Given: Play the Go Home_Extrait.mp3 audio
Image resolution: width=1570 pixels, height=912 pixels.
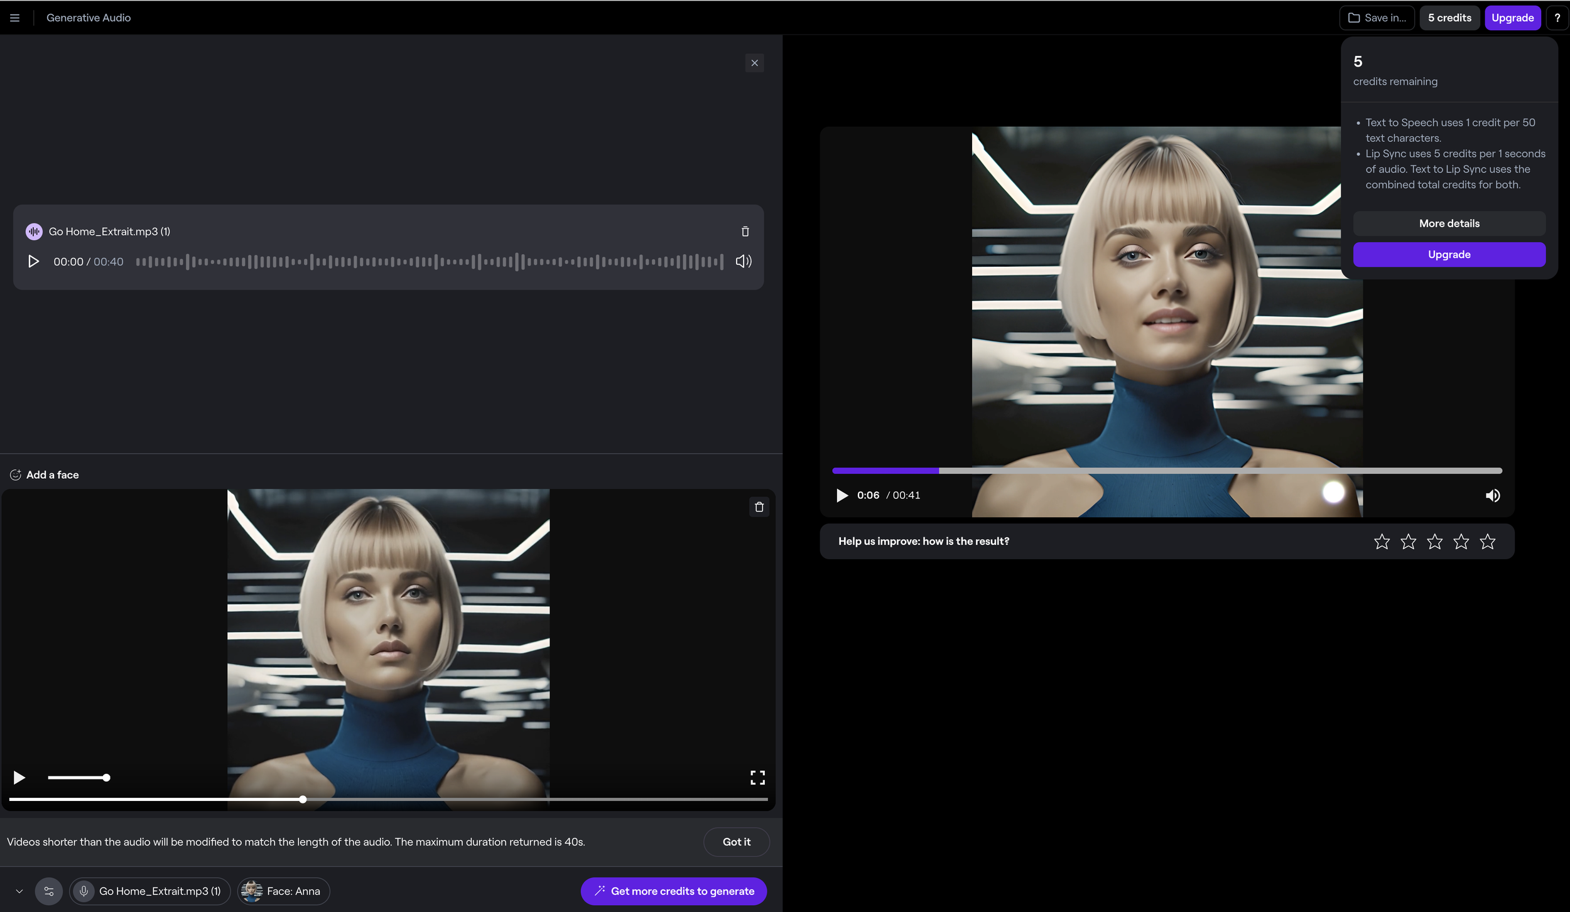Looking at the screenshot, I should [x=33, y=261].
